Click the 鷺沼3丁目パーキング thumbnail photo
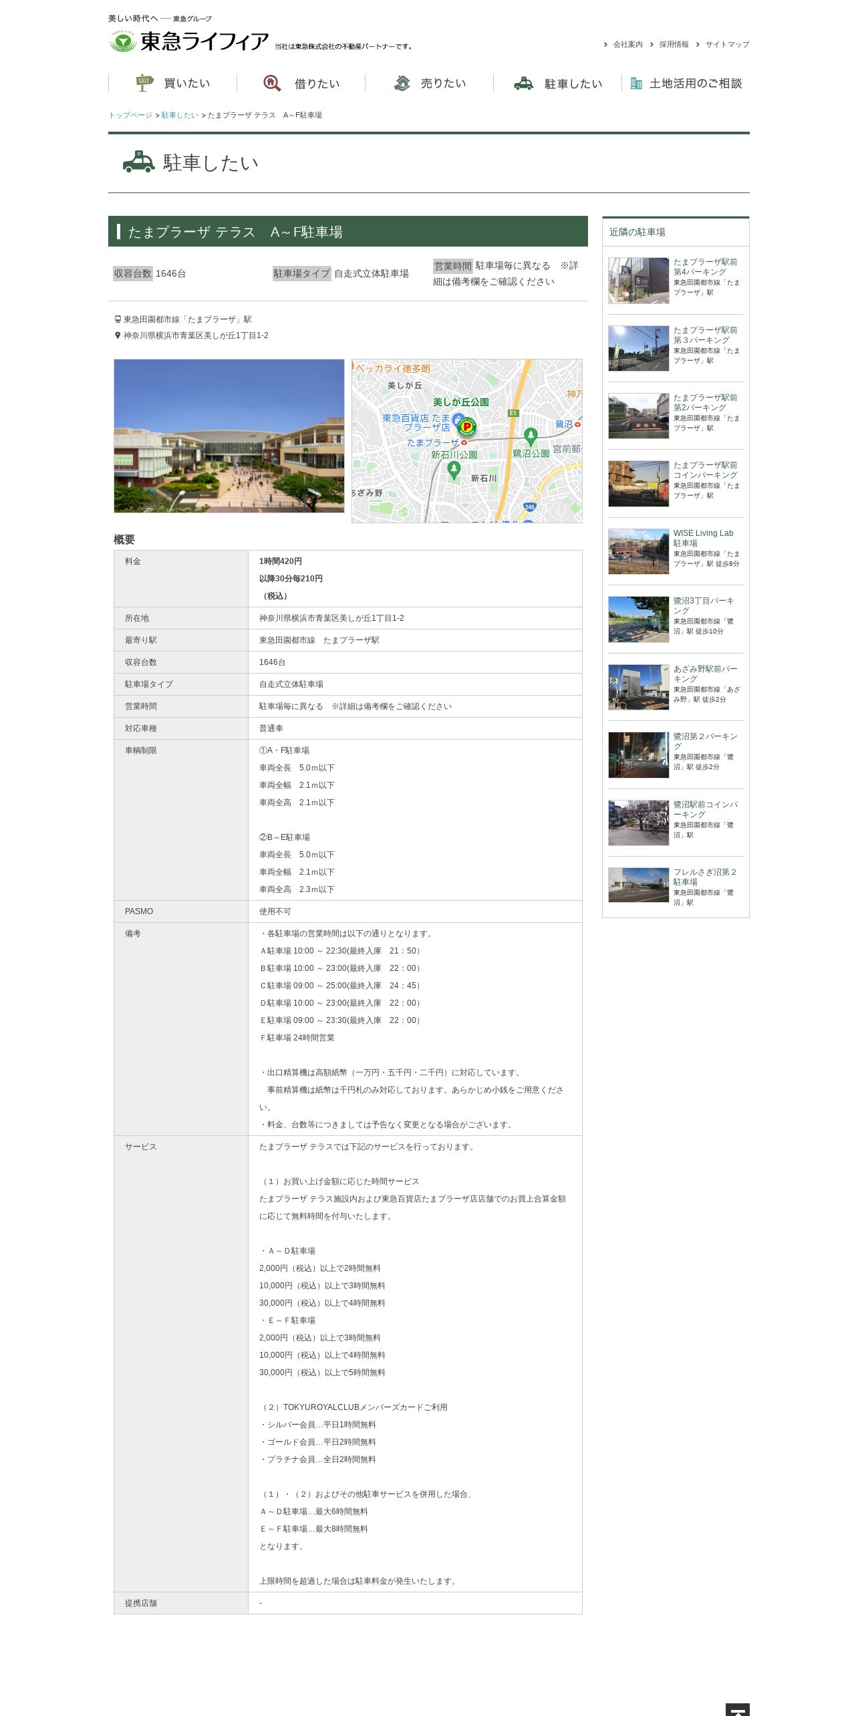858x1716 pixels. (x=639, y=619)
